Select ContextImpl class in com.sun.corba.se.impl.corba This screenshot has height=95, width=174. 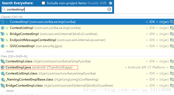point(87,22)
